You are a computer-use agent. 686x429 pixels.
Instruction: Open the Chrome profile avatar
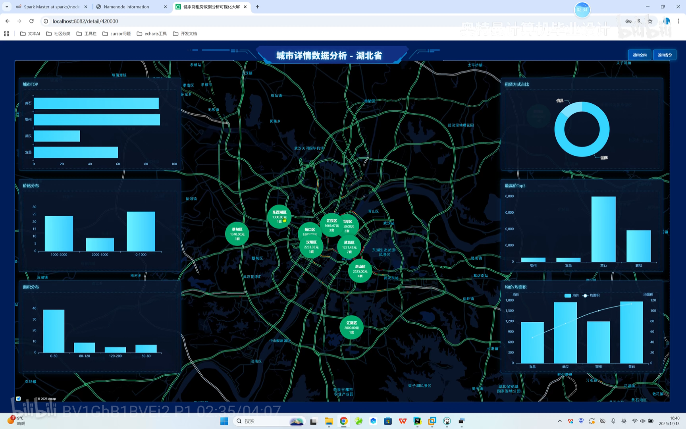click(x=667, y=21)
